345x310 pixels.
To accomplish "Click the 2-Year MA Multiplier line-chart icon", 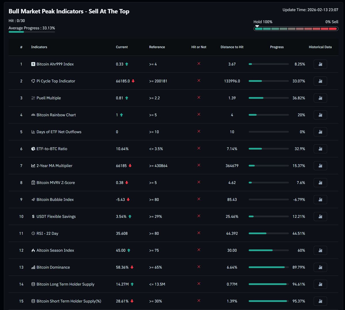I will coord(33,166).
